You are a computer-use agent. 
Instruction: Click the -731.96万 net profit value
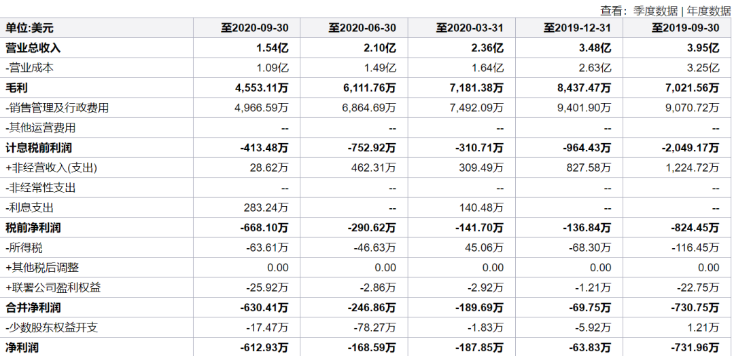coord(695,347)
